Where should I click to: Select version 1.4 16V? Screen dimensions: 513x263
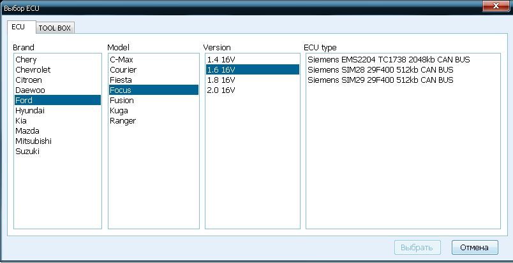pos(253,59)
